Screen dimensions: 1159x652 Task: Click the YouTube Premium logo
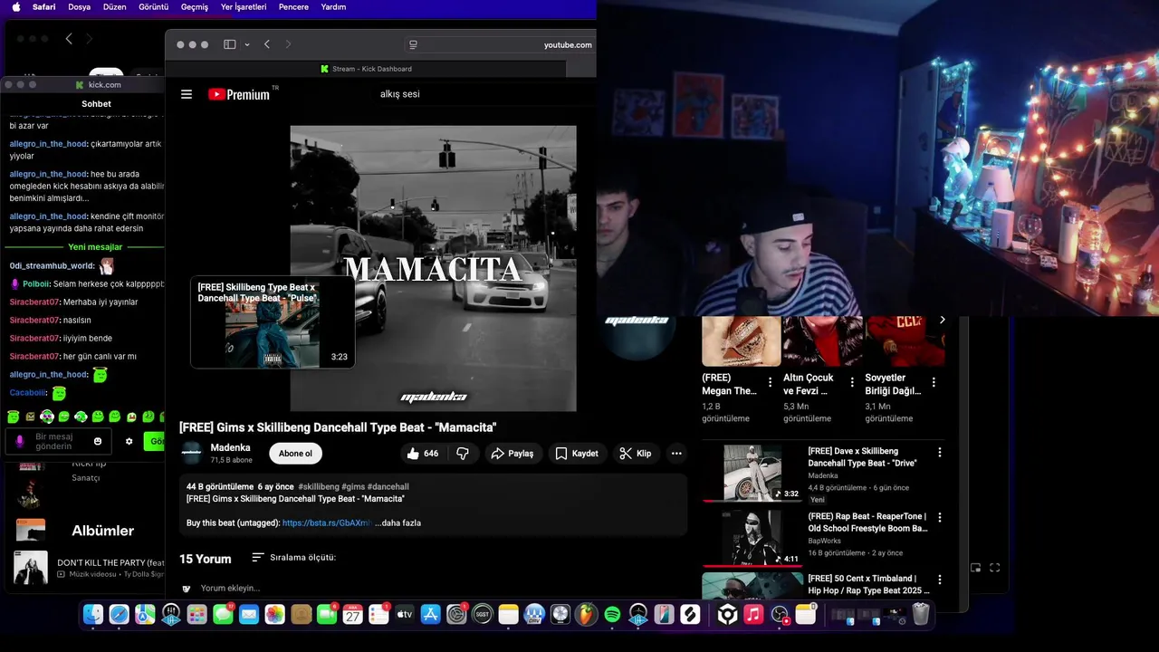pyautogui.click(x=239, y=94)
